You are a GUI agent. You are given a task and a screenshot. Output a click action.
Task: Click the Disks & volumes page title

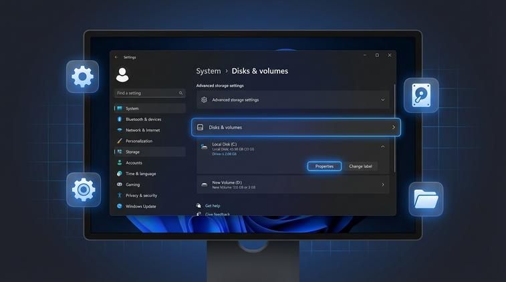coord(260,71)
